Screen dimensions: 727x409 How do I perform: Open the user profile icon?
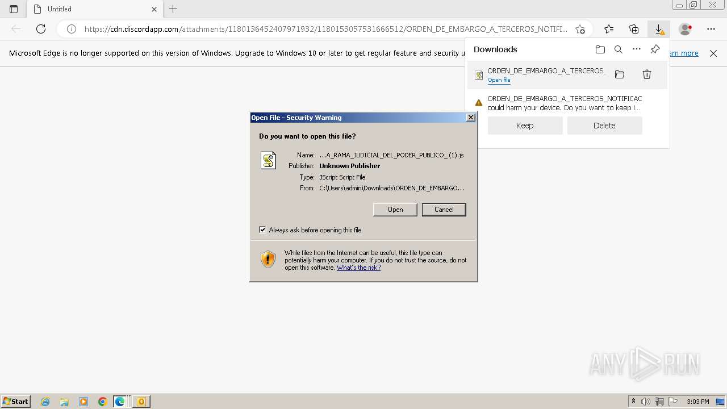click(x=686, y=29)
